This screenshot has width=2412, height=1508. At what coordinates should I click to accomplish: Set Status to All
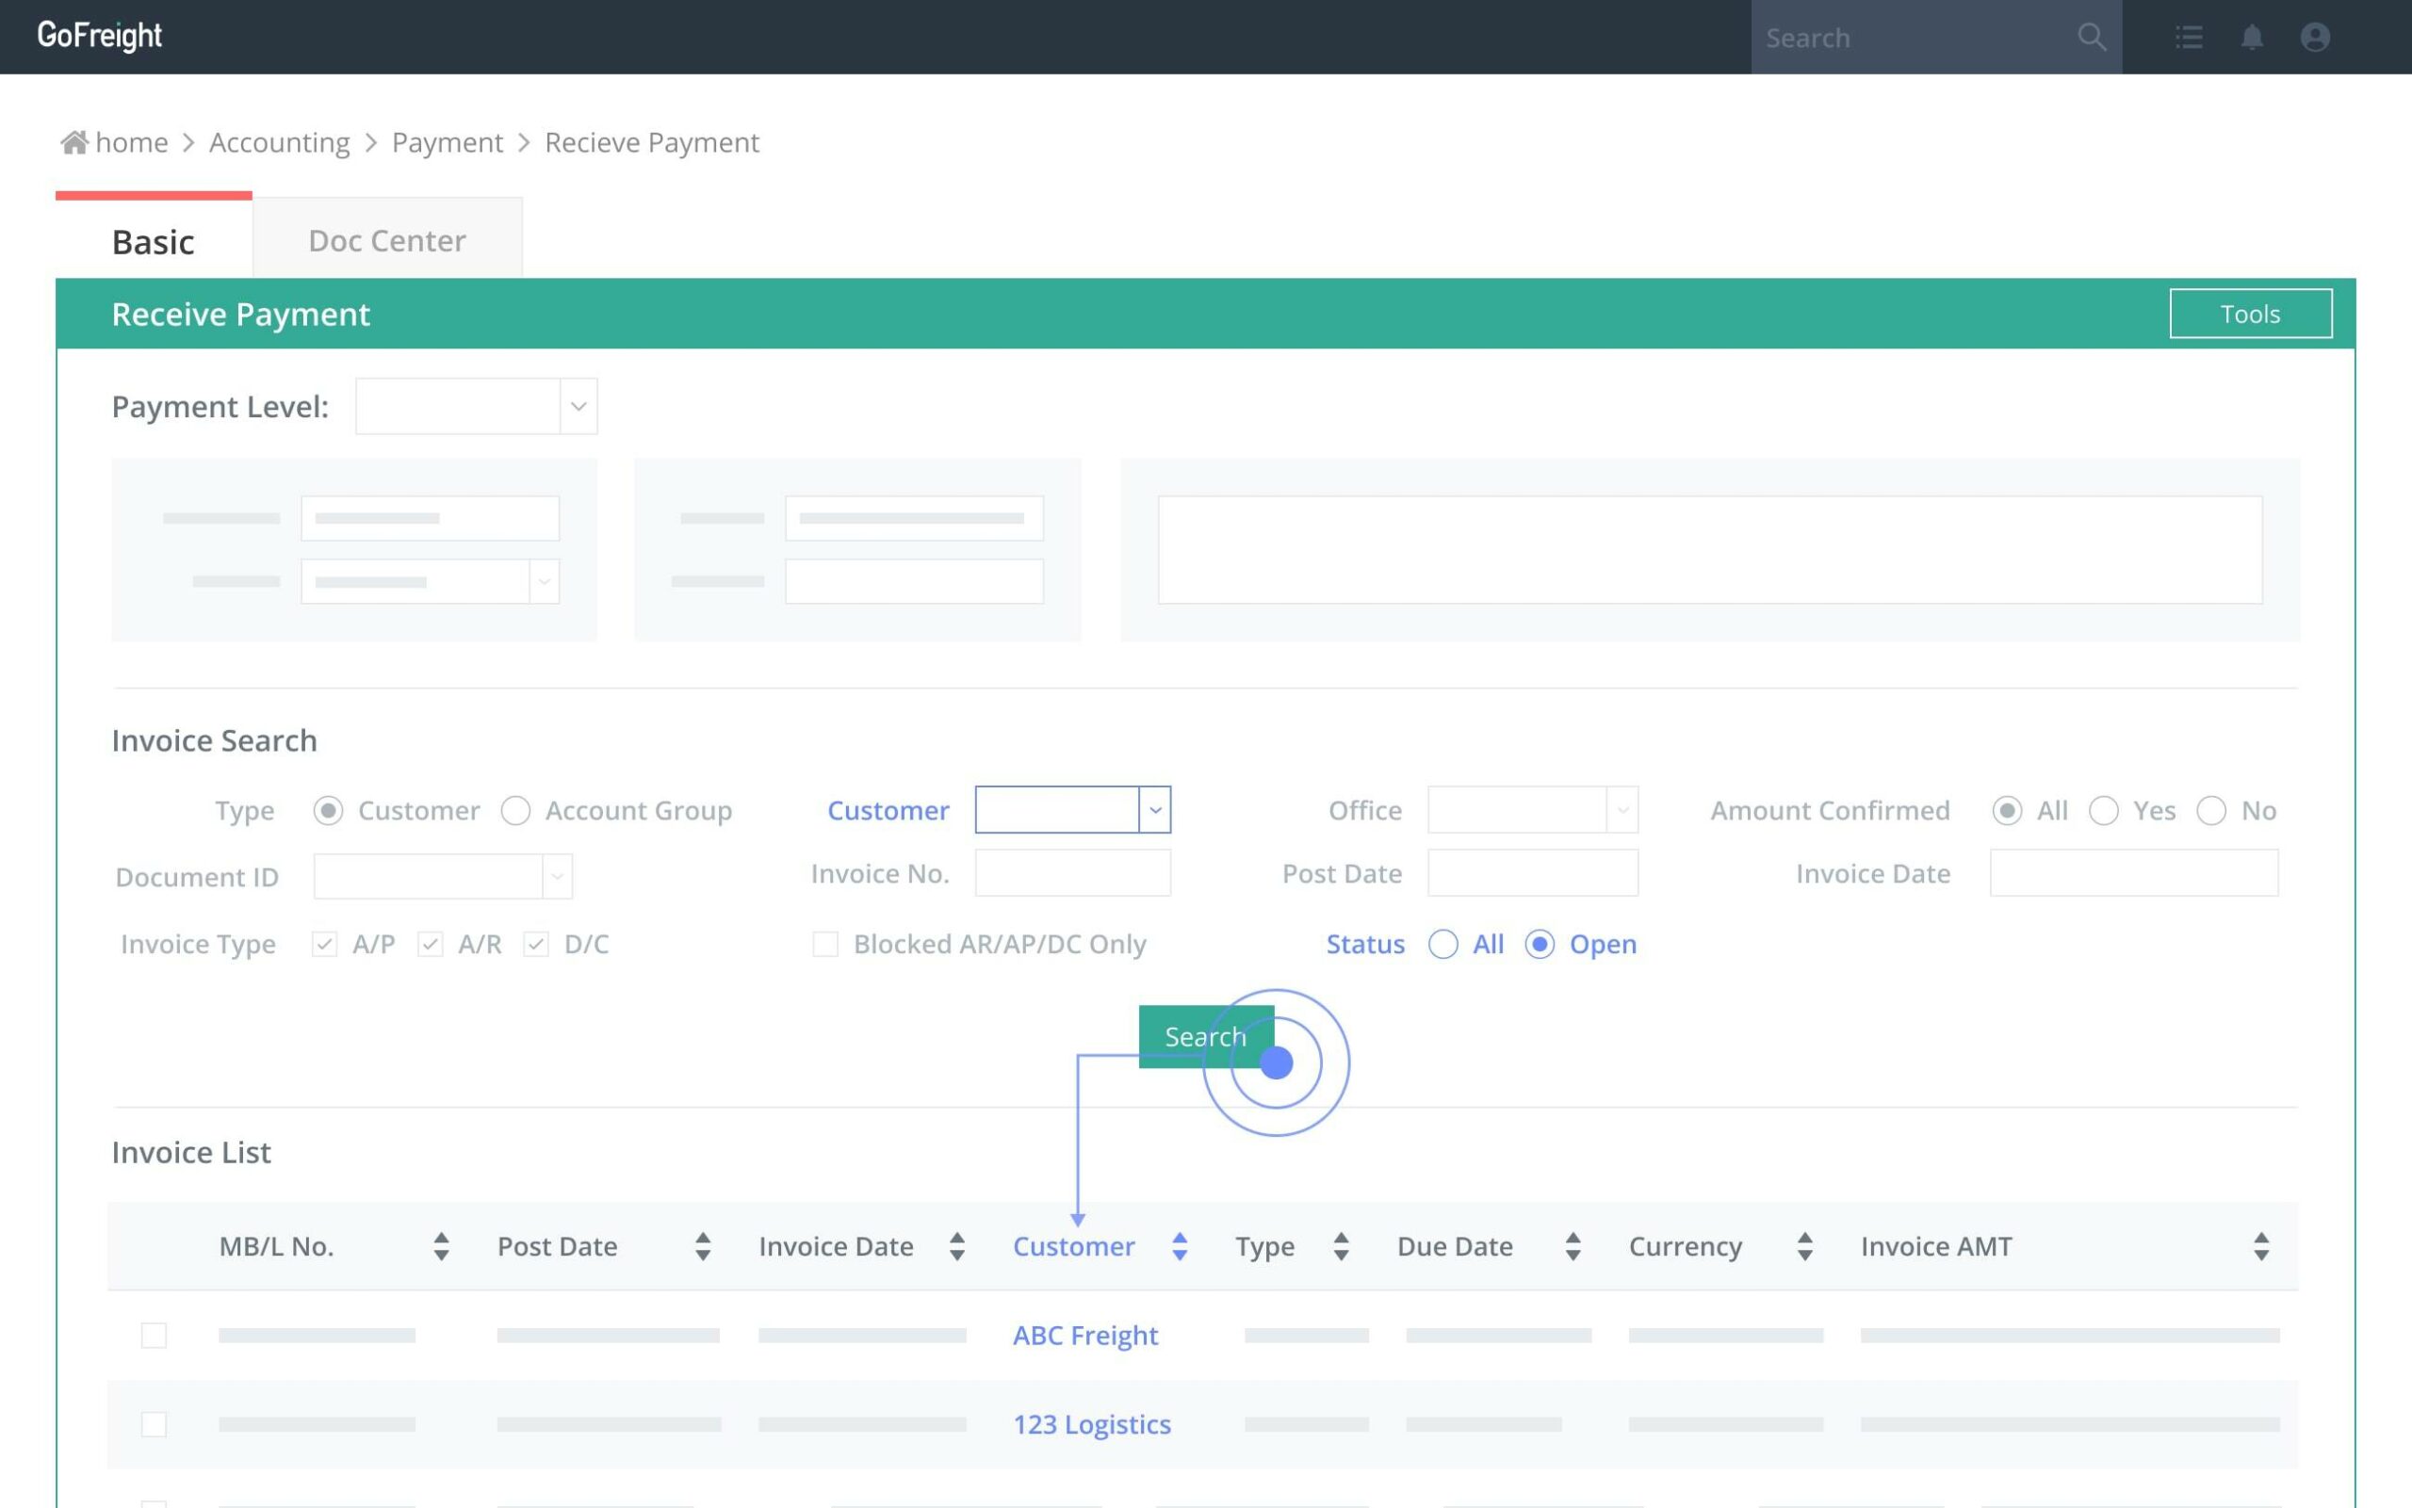point(1442,944)
